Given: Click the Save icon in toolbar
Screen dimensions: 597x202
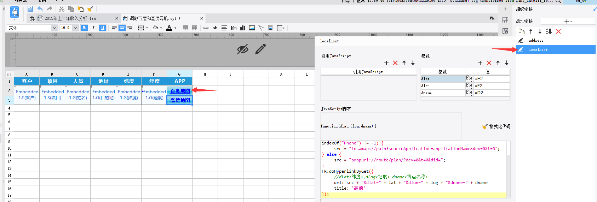Looking at the screenshot, I should (30, 9).
